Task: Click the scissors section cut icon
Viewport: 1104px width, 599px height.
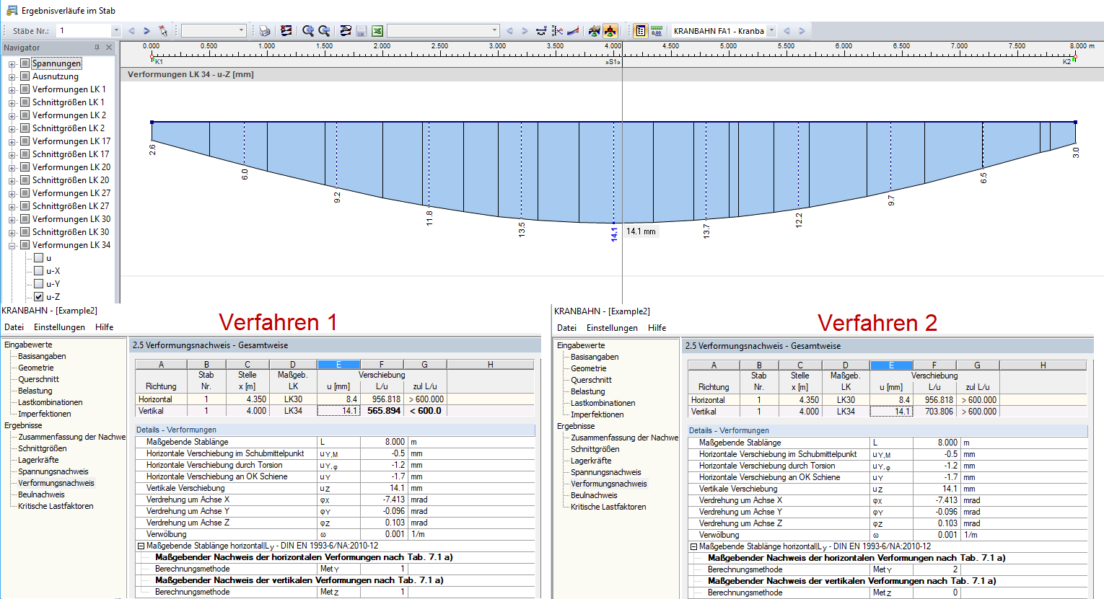Action: [557, 31]
